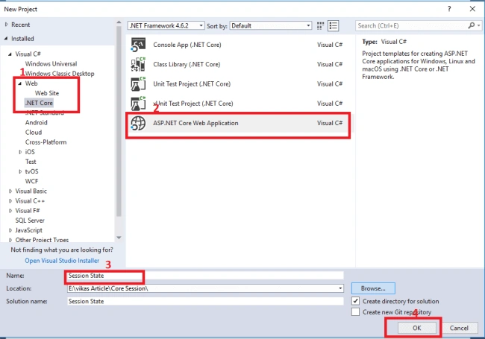
Task: Select the Cross-Platform category
Action: click(x=46, y=142)
